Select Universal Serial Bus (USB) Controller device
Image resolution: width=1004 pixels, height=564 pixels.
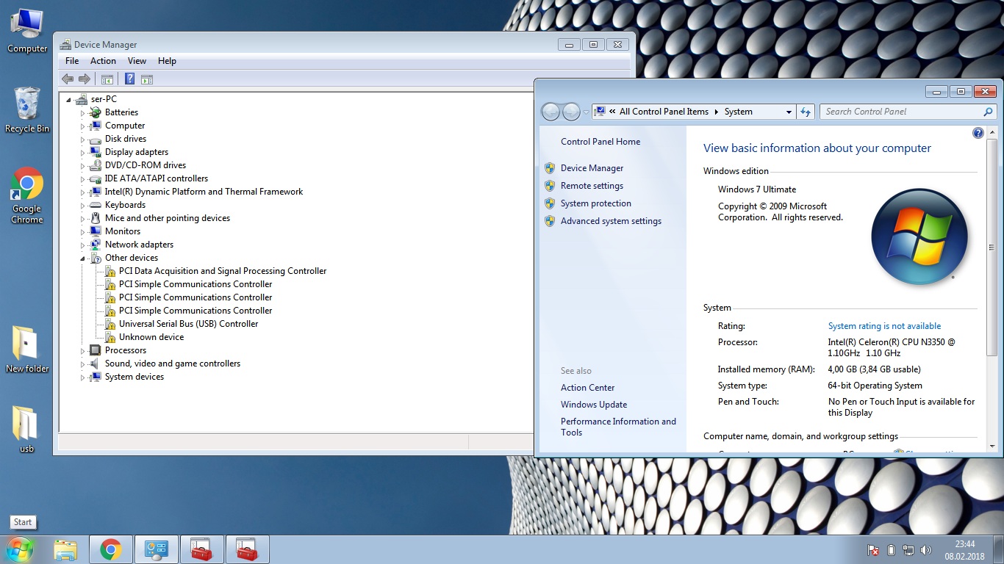(188, 324)
